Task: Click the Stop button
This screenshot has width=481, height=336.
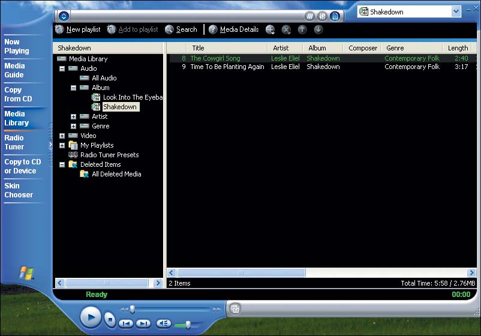Action: [110, 320]
